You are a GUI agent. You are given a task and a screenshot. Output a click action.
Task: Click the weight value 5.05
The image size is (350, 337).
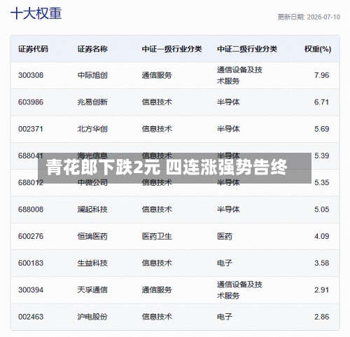pyautogui.click(x=321, y=209)
